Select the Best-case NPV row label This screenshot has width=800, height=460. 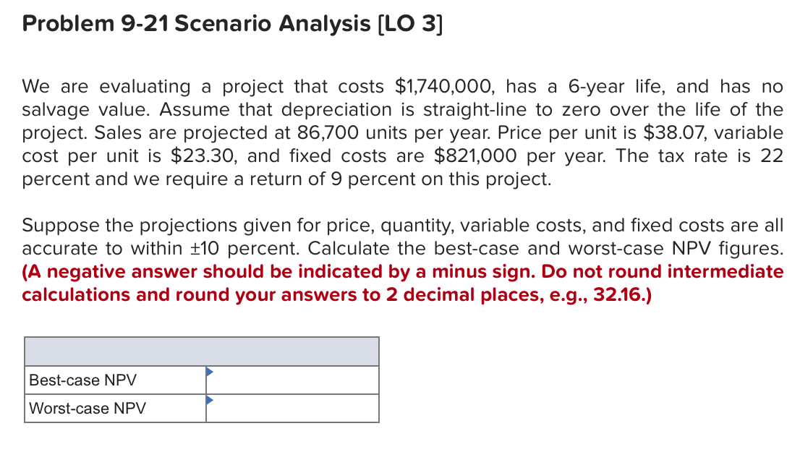tap(83, 380)
